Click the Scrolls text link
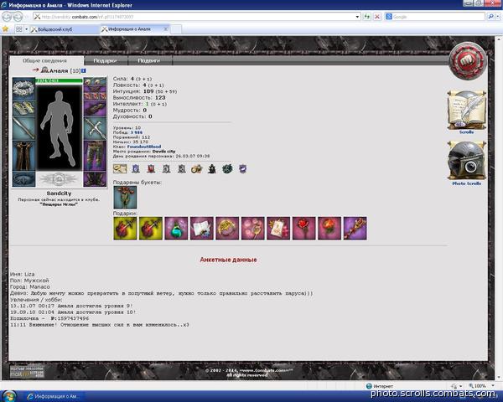 pyautogui.click(x=466, y=132)
